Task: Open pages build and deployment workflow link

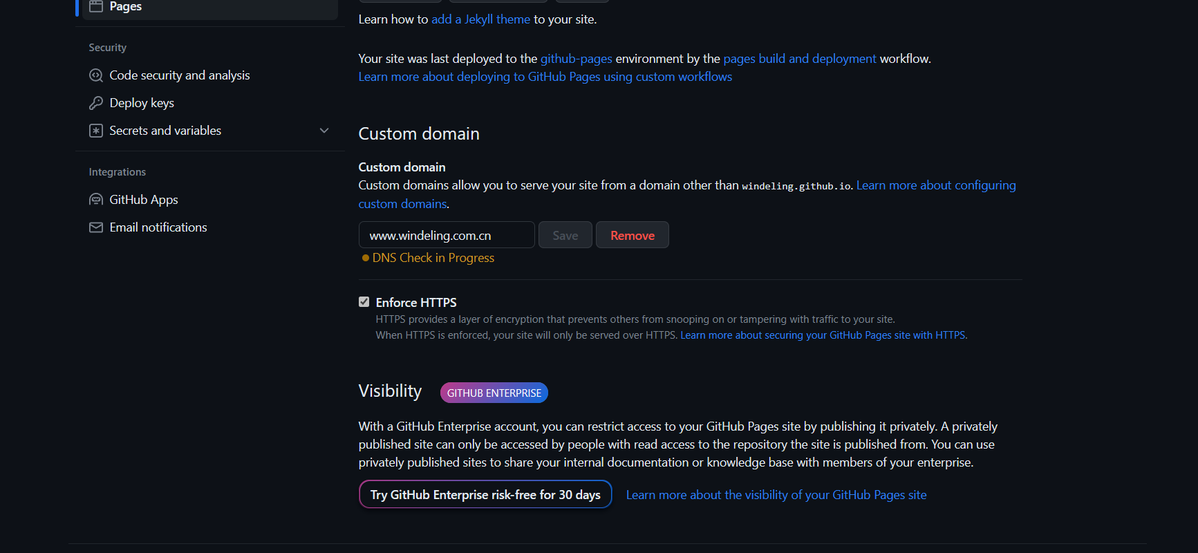Action: coord(799,59)
